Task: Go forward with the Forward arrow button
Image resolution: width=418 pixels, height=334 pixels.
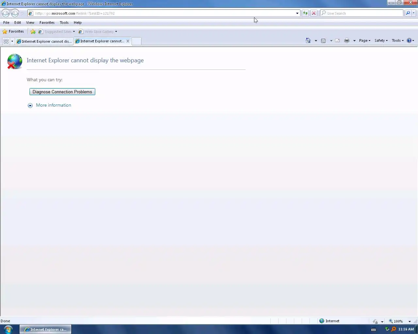Action: click(15, 13)
